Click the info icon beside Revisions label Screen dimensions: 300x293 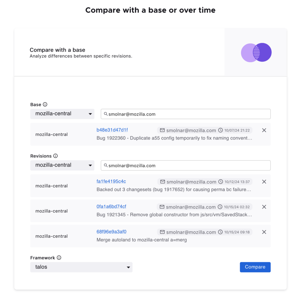coord(55,156)
